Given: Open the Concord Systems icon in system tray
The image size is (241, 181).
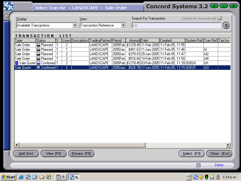Looking at the screenshot, I should 196,177.
